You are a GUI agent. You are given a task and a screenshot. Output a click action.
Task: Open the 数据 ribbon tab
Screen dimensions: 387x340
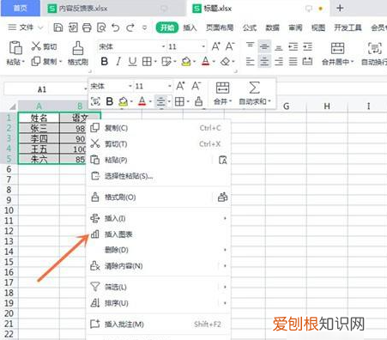[x=272, y=27]
